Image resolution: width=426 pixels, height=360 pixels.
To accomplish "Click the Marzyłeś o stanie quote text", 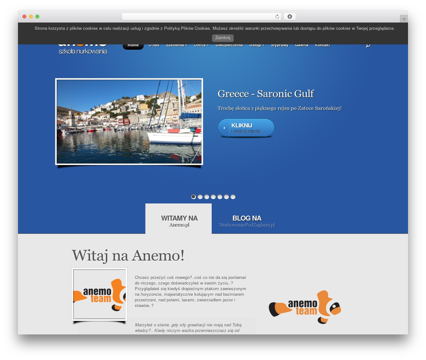I will [x=188, y=328].
